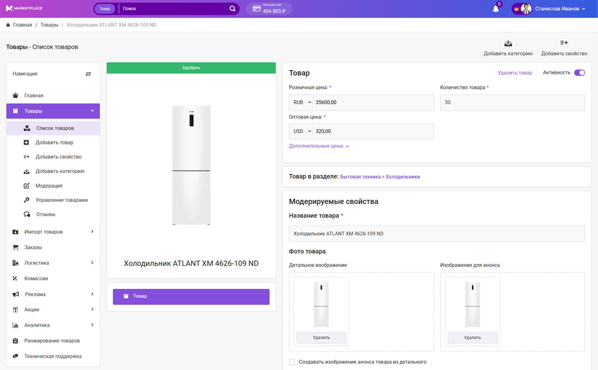
Task: Click the breadcrumb home icon
Action: tap(8, 25)
